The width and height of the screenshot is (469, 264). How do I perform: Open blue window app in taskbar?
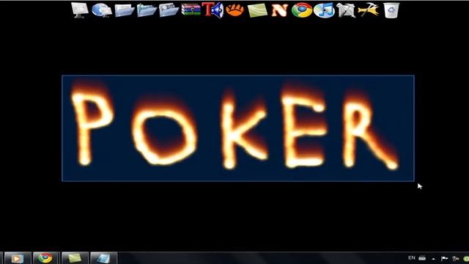point(103,258)
